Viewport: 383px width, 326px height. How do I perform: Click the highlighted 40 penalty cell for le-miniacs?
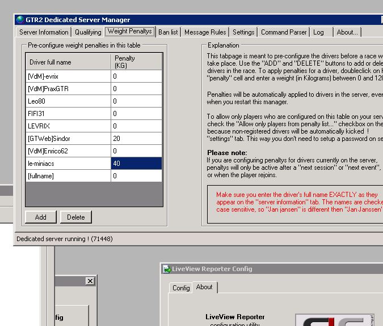click(137, 164)
